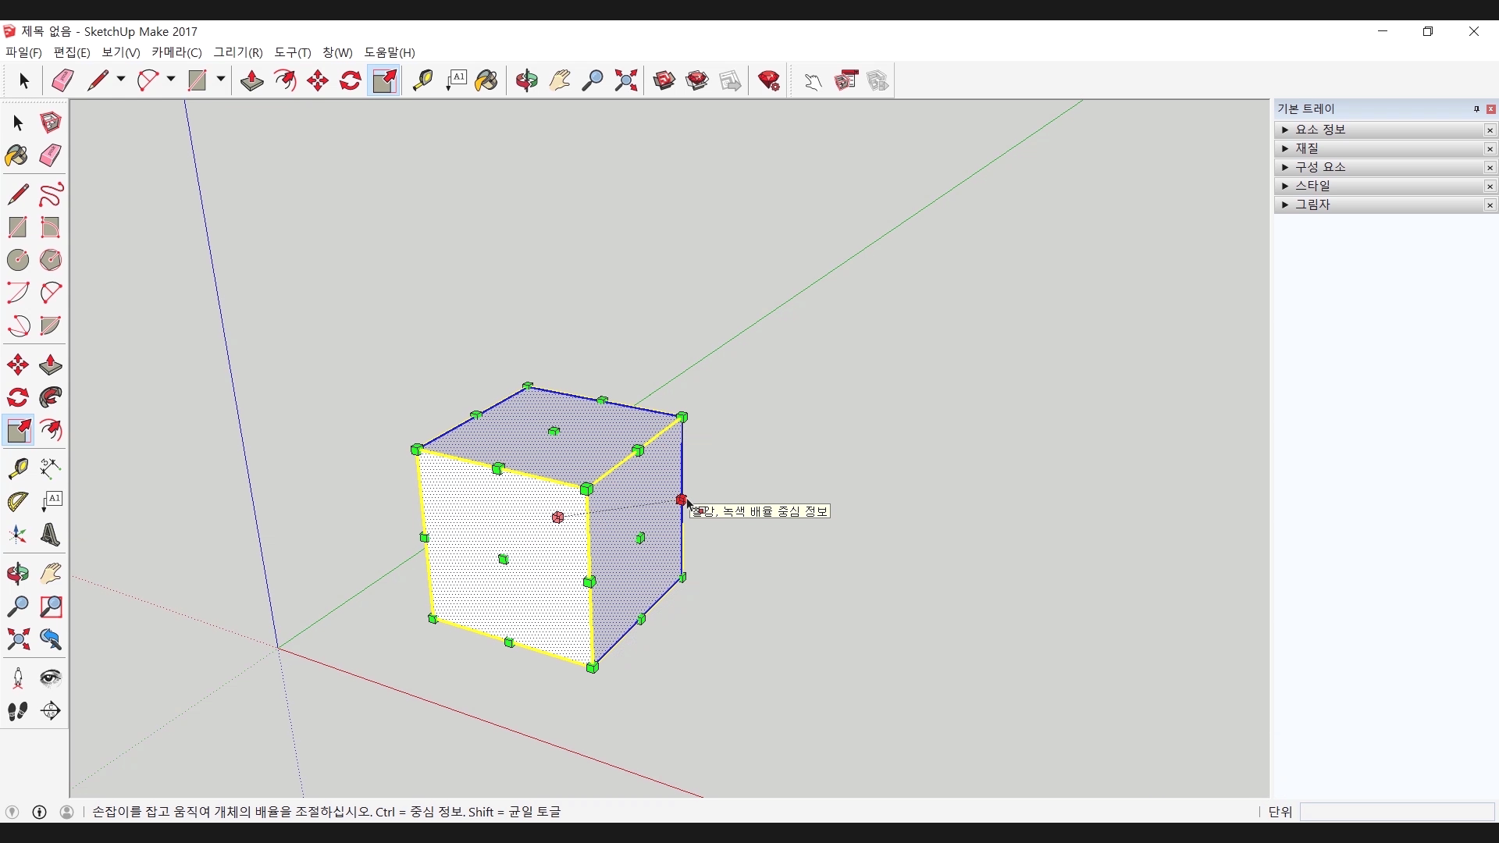Close the 그림자 panel section
The image size is (1499, 843).
click(x=1490, y=205)
